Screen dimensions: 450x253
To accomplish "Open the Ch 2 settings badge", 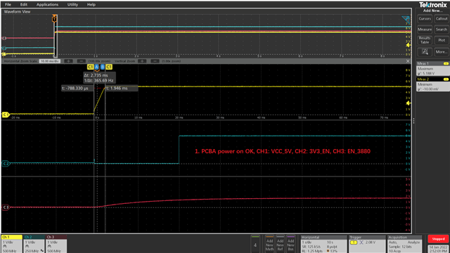I will click(34, 244).
